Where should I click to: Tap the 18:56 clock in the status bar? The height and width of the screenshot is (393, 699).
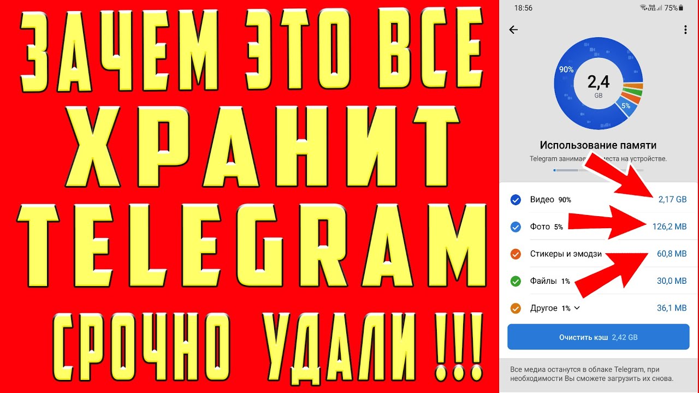[x=523, y=8]
